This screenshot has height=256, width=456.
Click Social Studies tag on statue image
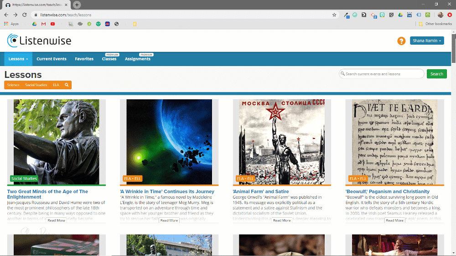[24, 179]
